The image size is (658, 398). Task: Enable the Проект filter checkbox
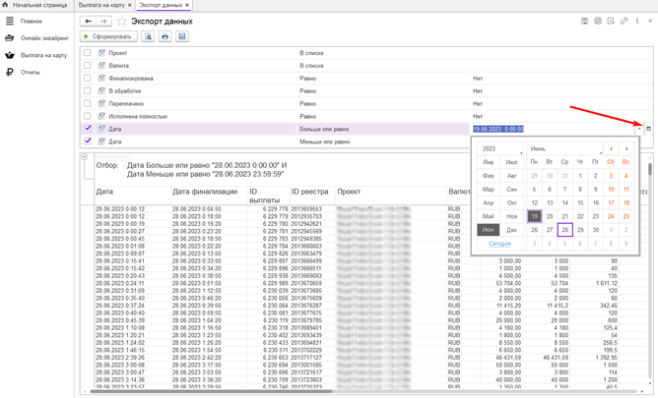click(x=88, y=53)
